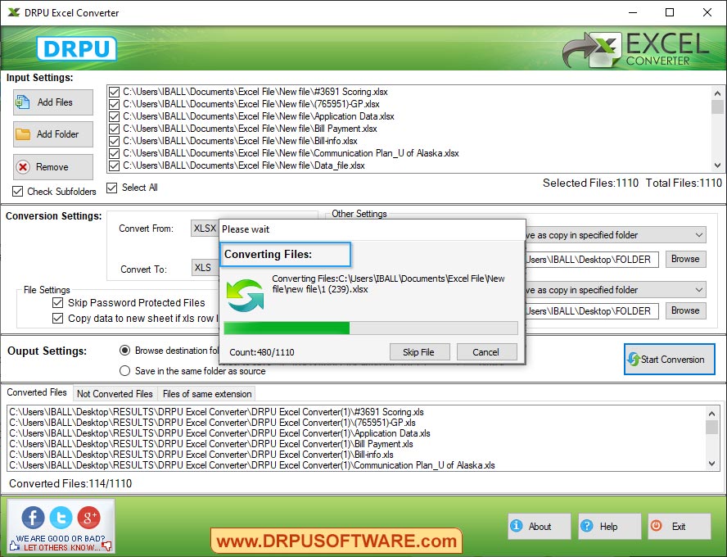Click the Add Folder icon

click(21, 134)
